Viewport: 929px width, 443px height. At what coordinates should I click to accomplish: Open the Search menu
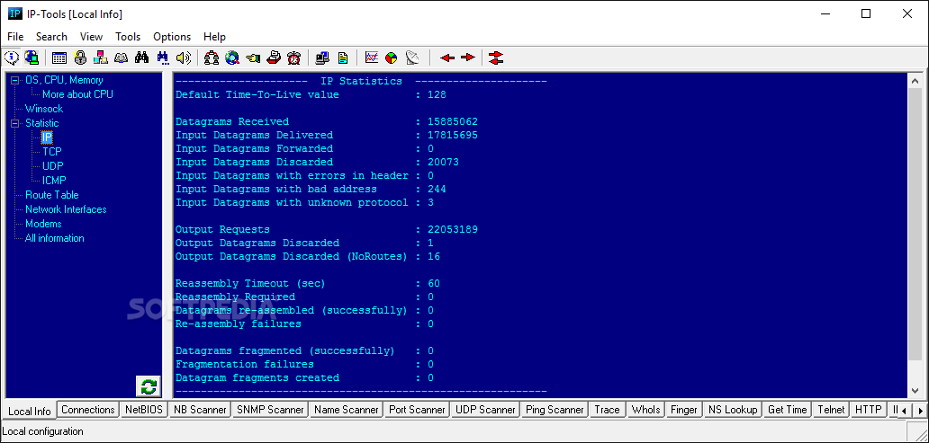51,37
